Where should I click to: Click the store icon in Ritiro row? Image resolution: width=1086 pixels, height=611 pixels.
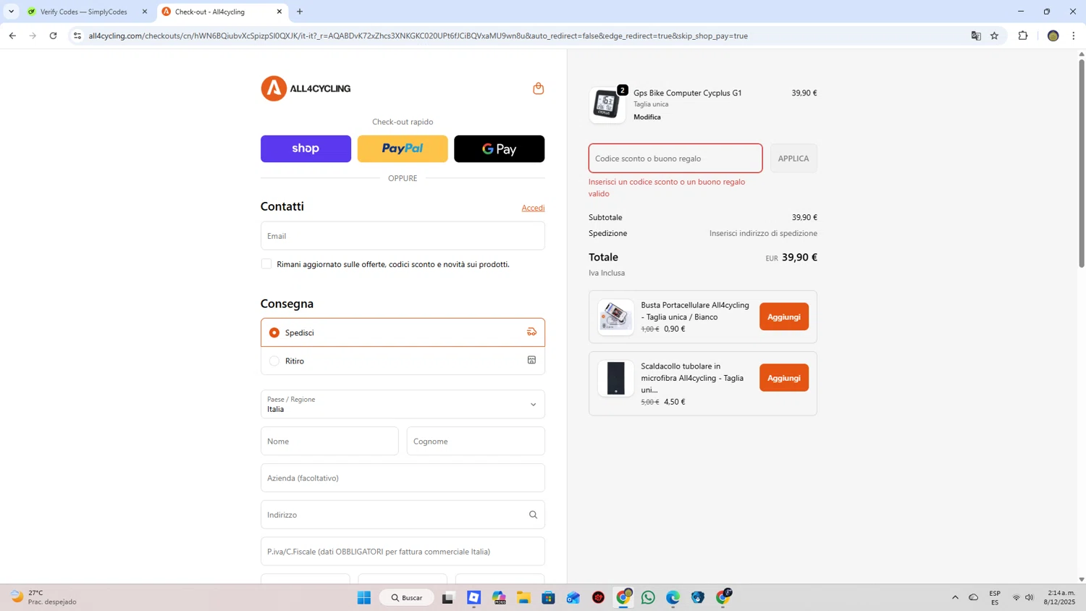pos(531,360)
